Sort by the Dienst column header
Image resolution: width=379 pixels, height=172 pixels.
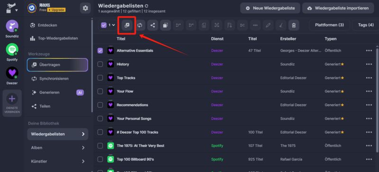(217, 39)
